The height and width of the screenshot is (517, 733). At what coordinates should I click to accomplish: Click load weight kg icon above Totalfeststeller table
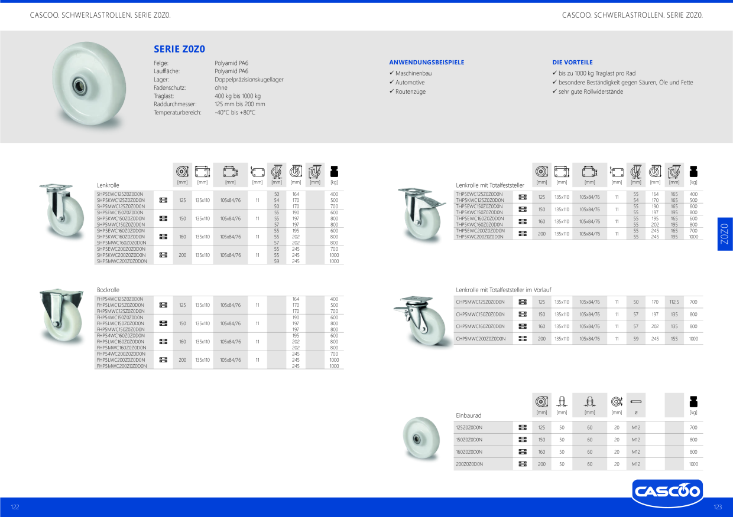693,172
